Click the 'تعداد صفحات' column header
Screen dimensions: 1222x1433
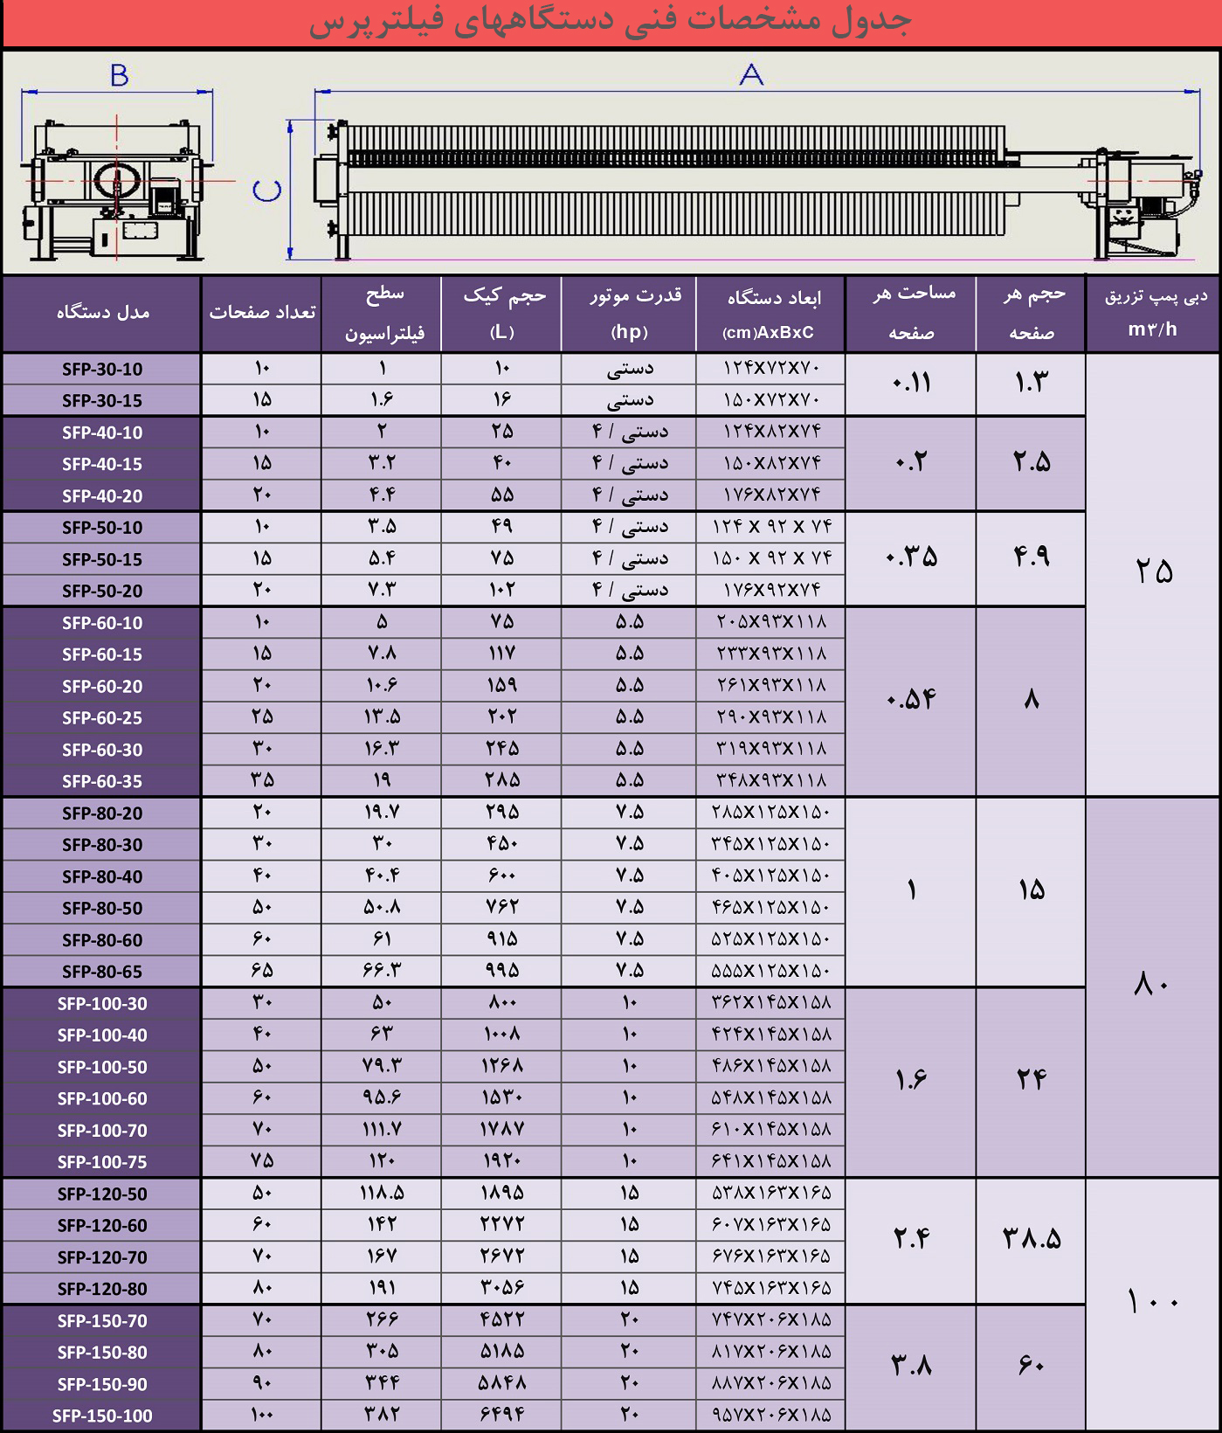coord(262,314)
